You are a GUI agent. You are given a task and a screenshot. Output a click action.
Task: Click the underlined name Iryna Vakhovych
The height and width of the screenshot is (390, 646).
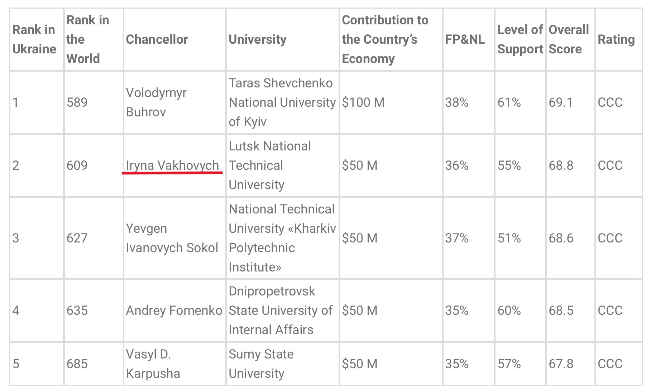[x=172, y=165]
